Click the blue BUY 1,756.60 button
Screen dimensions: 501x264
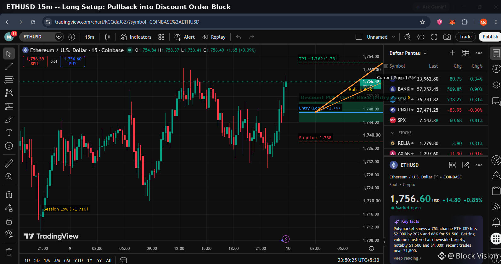pos(73,61)
